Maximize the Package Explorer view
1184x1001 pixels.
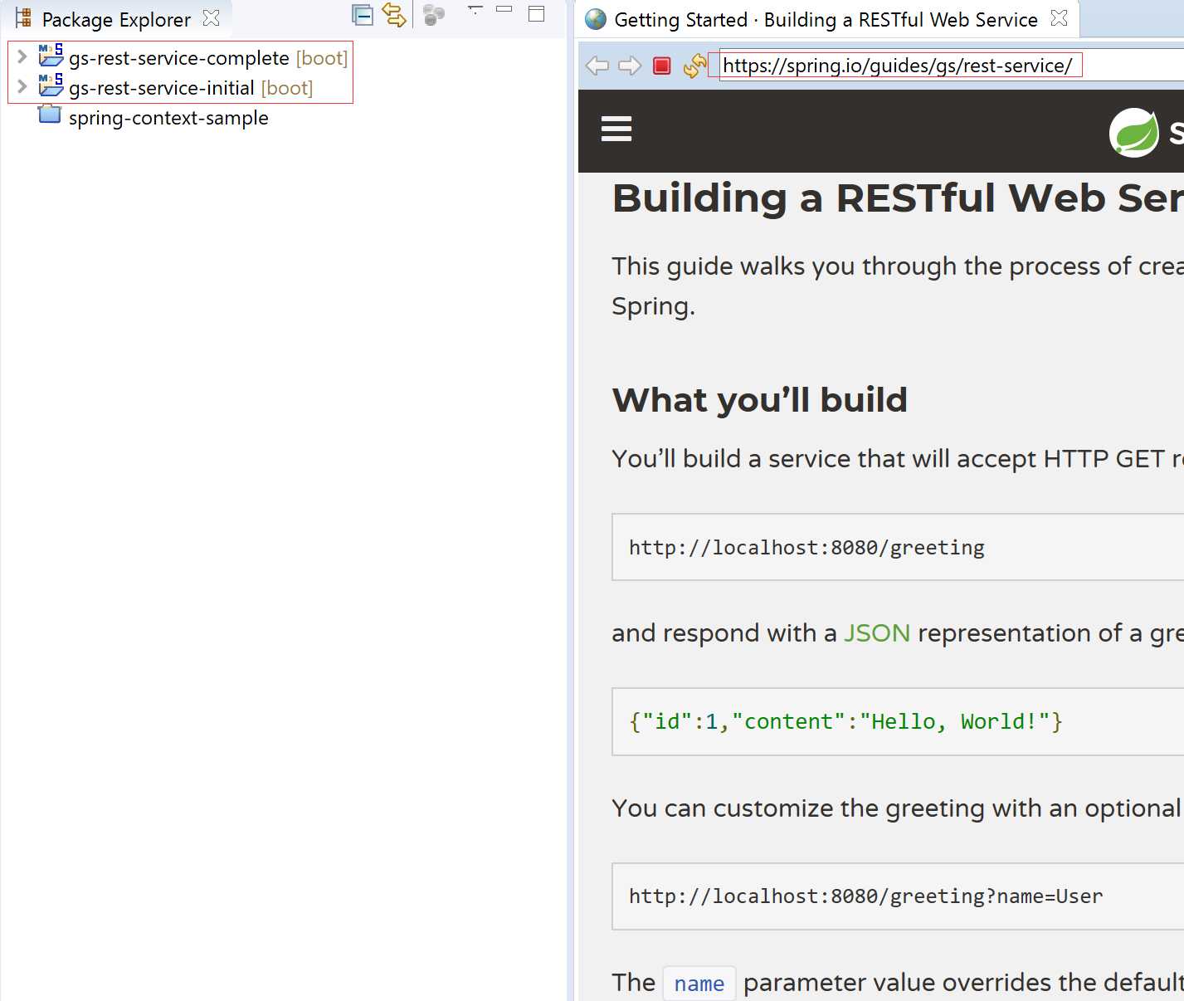point(537,13)
